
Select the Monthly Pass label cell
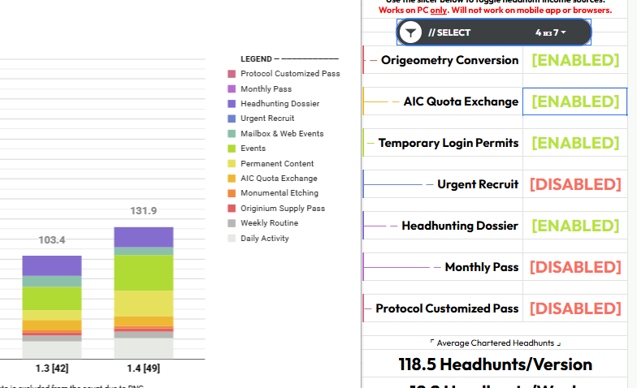[442, 267]
